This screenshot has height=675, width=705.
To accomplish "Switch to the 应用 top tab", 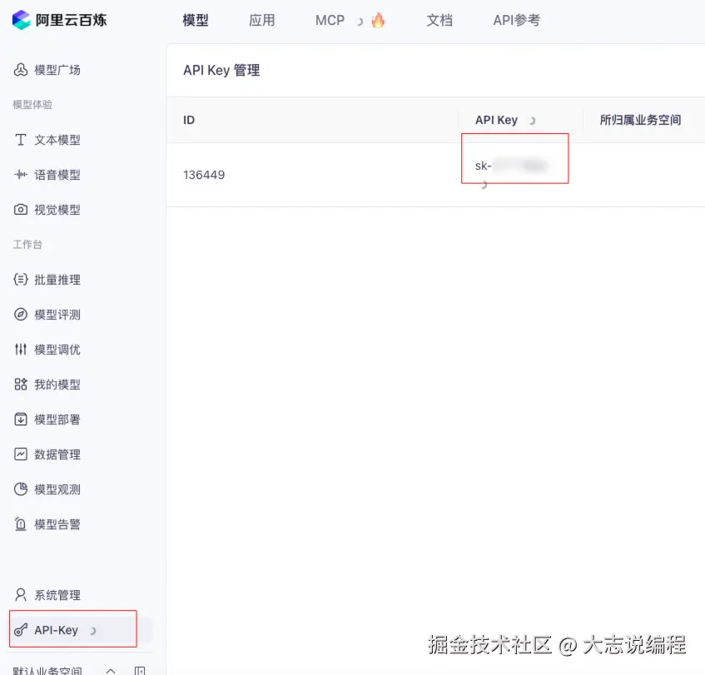I will 261,20.
